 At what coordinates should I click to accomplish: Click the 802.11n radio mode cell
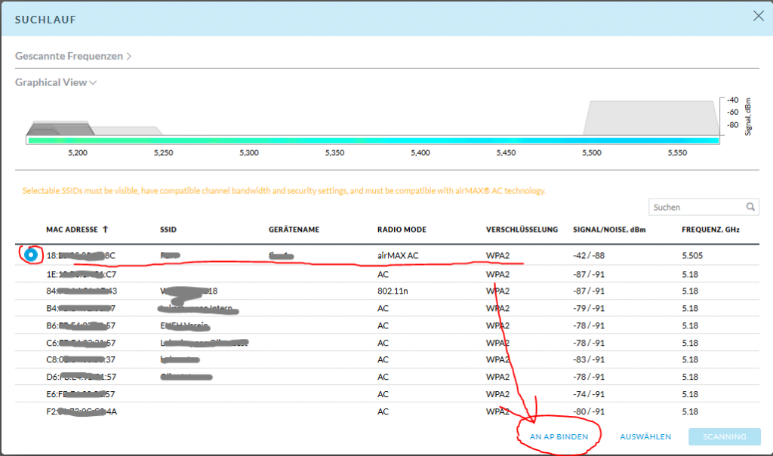point(393,291)
